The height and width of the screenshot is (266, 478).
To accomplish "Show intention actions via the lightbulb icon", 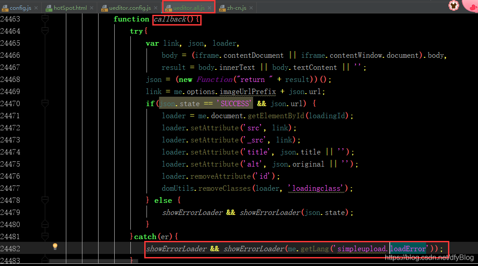I will pyautogui.click(x=55, y=246).
